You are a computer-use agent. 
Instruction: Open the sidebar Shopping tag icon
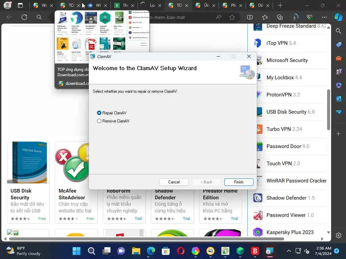339,45
